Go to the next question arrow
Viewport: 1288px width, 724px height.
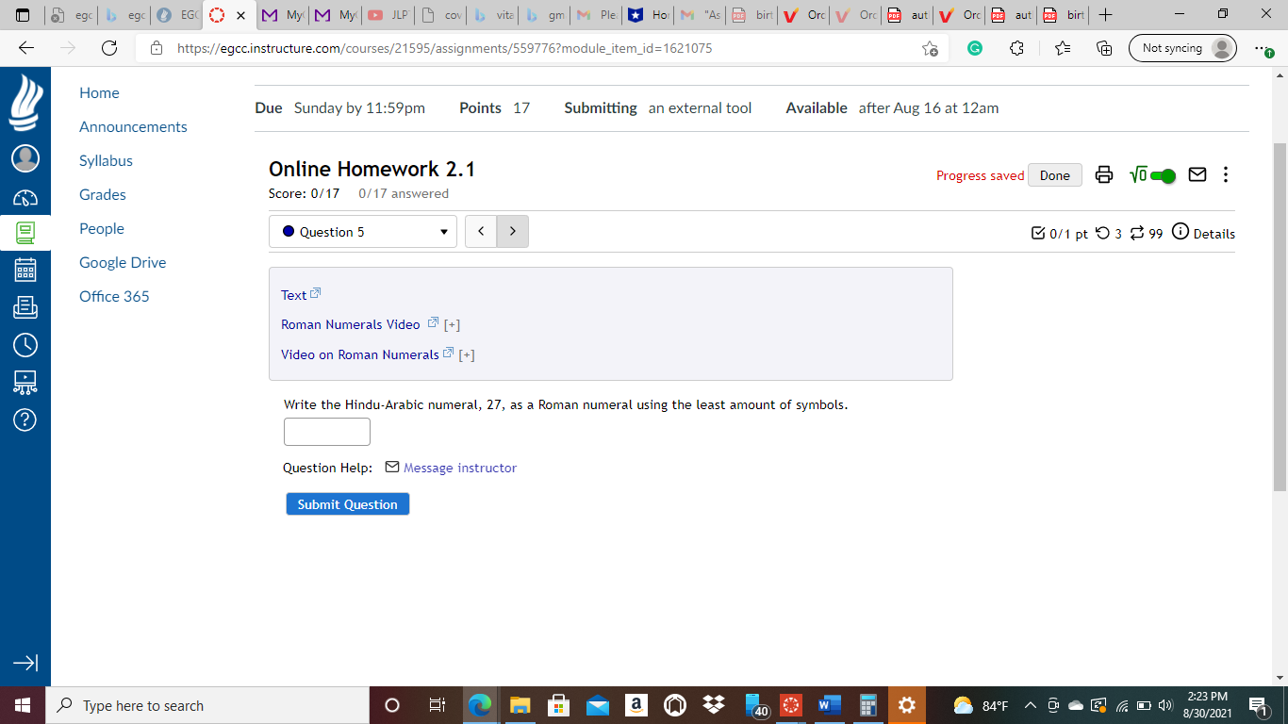click(x=513, y=232)
